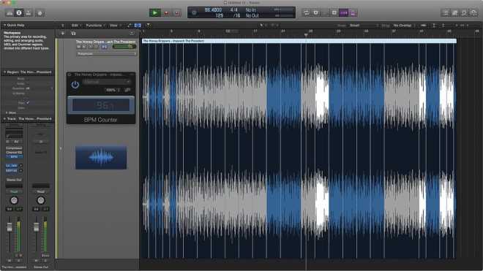Viewport: 483px width, 271px height.
Task: Open the Editors button next to Smart Controls
Action: tap(40, 13)
